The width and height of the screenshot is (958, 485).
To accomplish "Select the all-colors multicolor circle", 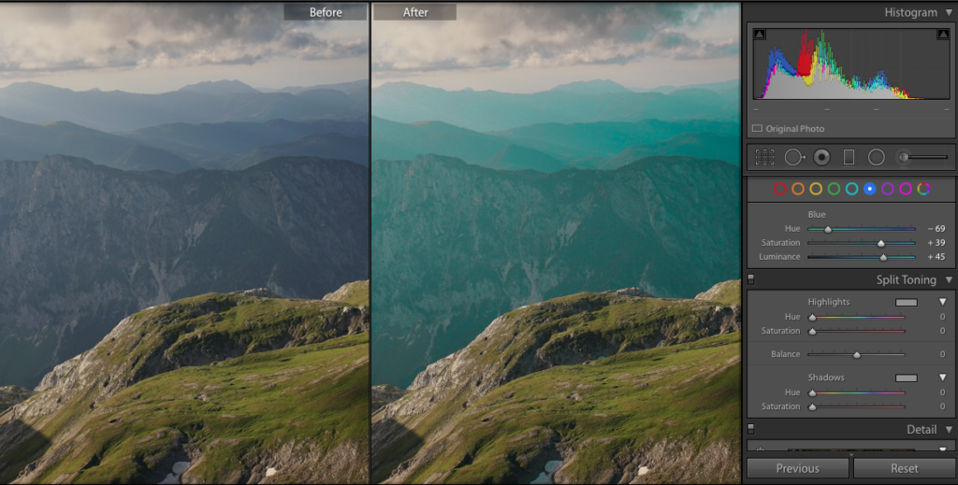I will pos(923,189).
